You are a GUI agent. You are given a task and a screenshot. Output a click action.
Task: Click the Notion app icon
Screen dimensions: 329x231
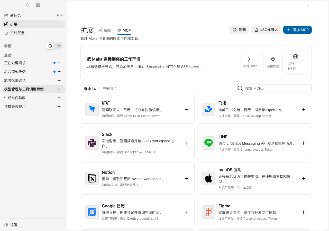click(92, 178)
